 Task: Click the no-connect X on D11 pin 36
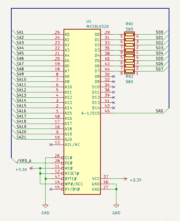point(114,92)
